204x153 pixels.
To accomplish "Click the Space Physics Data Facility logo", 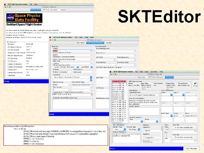I will point(24,18).
